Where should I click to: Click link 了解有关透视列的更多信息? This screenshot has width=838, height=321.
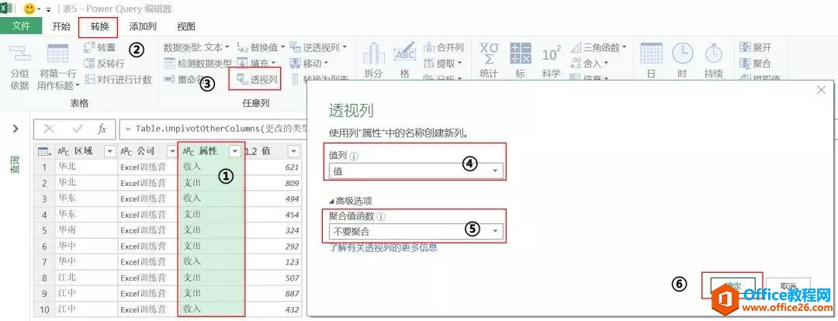click(383, 248)
